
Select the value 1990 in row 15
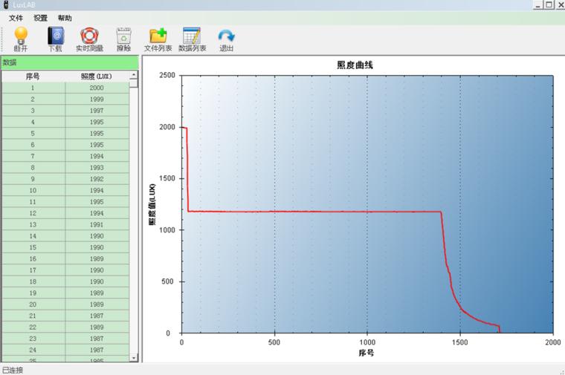coord(97,247)
